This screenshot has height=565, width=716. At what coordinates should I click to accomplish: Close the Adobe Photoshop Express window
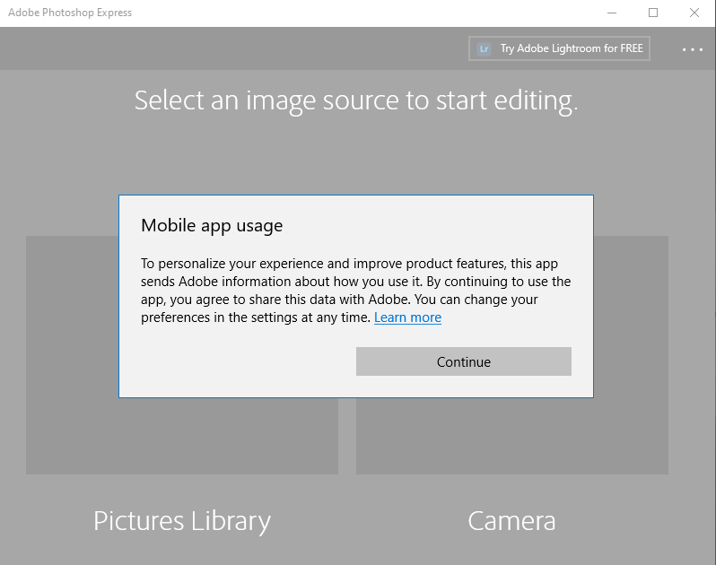click(694, 13)
